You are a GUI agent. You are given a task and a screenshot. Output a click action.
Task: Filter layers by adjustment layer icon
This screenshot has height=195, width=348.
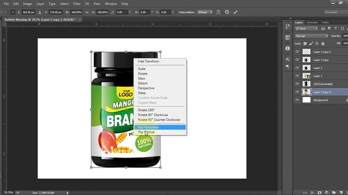click(x=330, y=28)
